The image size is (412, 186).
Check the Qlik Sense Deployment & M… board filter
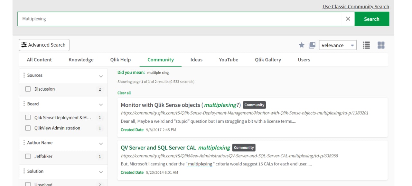tap(28, 118)
